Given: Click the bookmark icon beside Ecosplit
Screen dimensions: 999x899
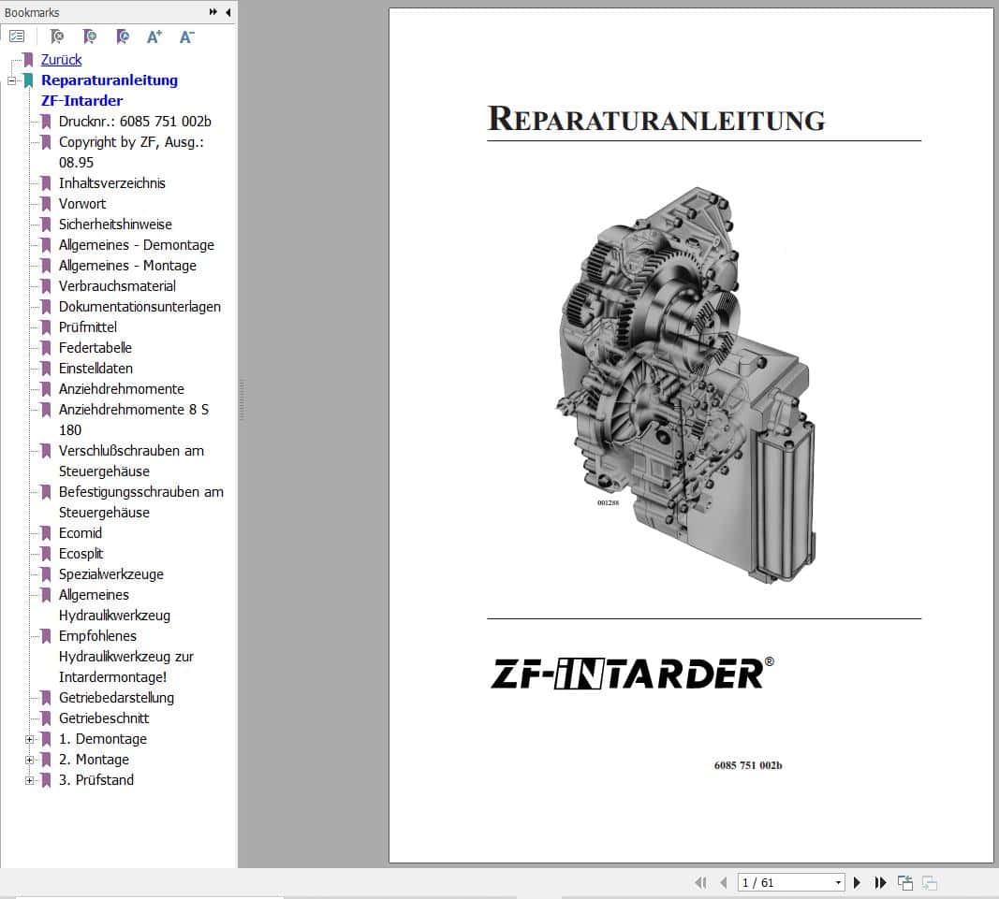Looking at the screenshot, I should 46,554.
